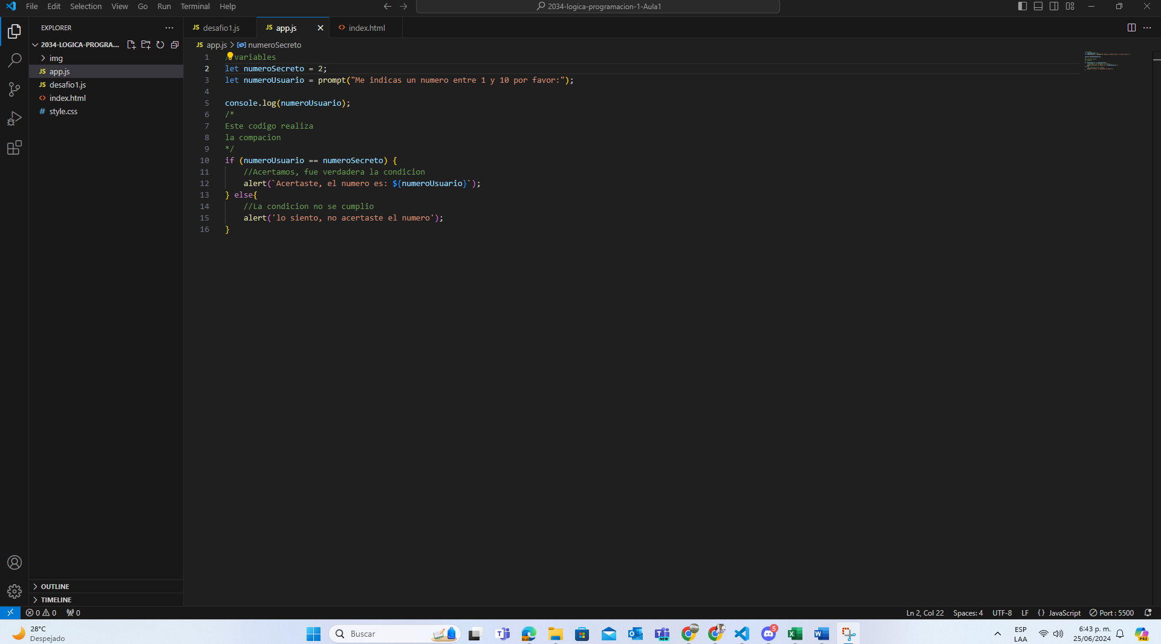Open the Terminal menu
The height and width of the screenshot is (644, 1161).
(195, 6)
